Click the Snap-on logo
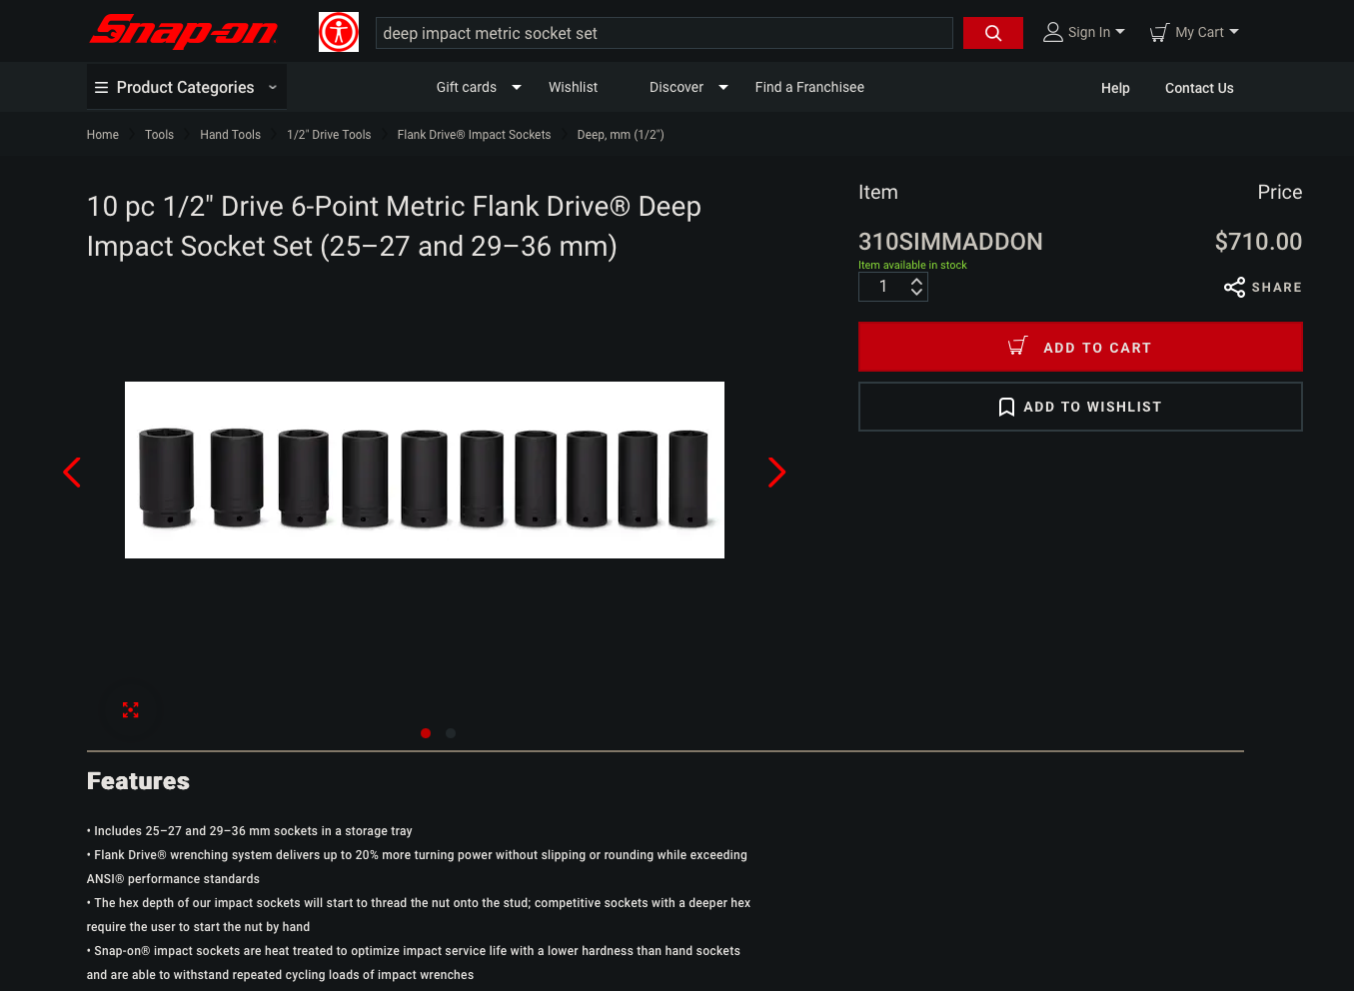This screenshot has height=991, width=1354. (x=185, y=31)
